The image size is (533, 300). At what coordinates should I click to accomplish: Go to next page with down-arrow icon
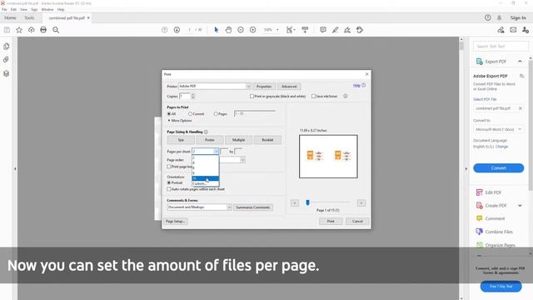[177, 30]
